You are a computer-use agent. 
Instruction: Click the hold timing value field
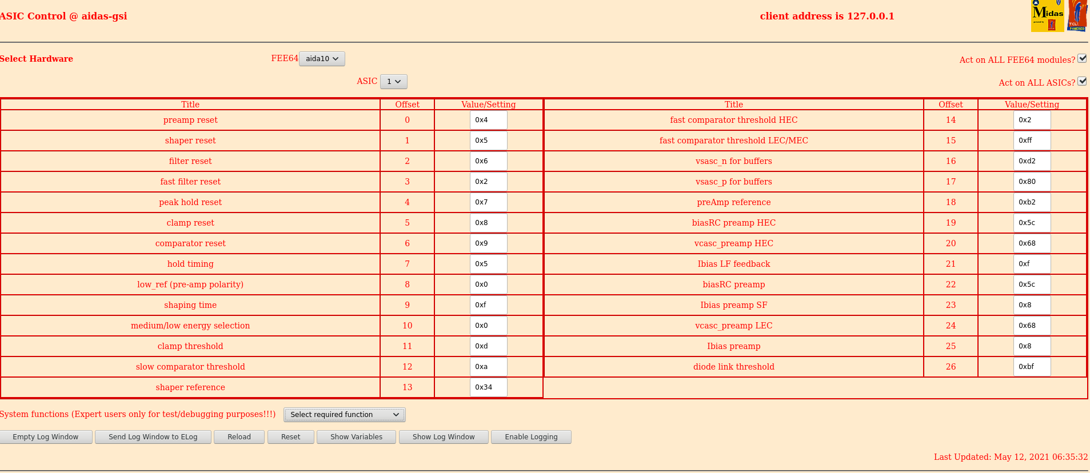click(x=489, y=264)
